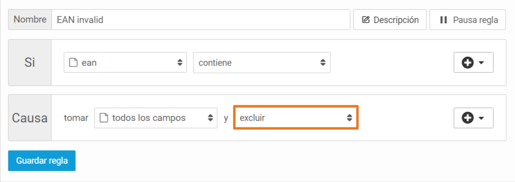Click the pencil icon on Descripción button

[365, 20]
